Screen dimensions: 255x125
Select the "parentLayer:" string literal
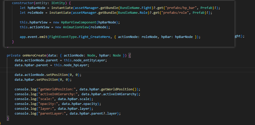click(52, 114)
